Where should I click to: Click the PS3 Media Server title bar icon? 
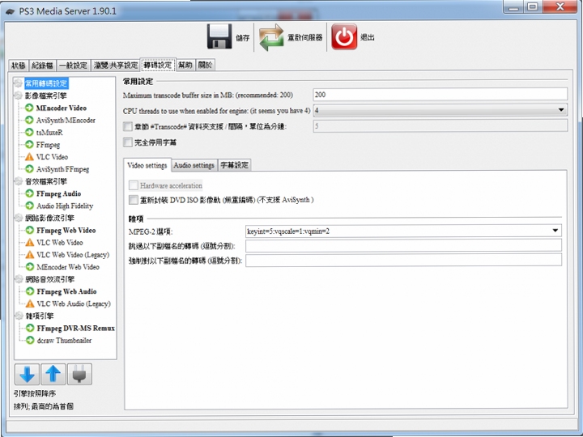click(10, 11)
